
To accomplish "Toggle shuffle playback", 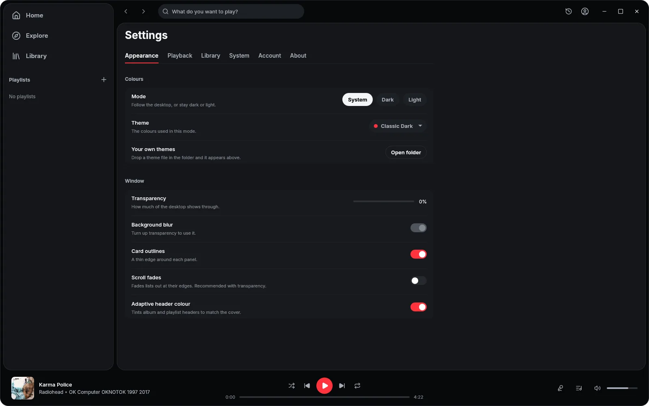I will coord(292,386).
